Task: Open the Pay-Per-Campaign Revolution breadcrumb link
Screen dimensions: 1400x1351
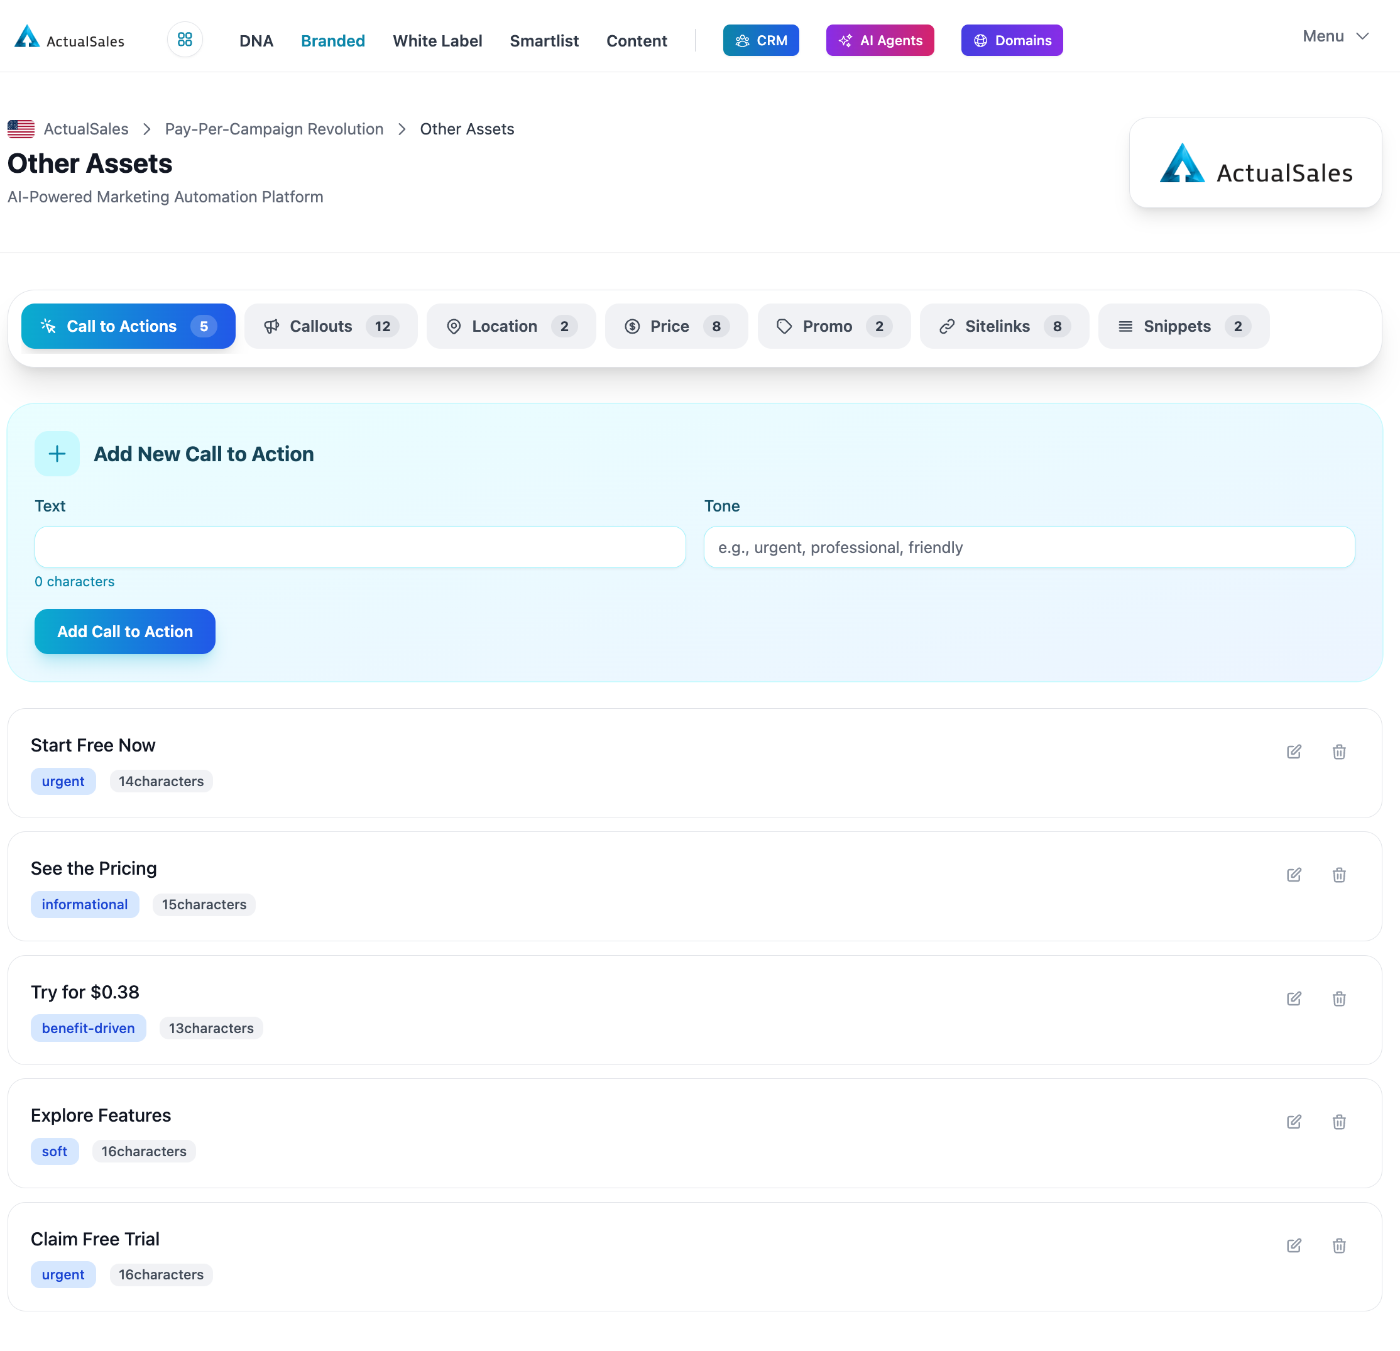Action: (x=275, y=129)
